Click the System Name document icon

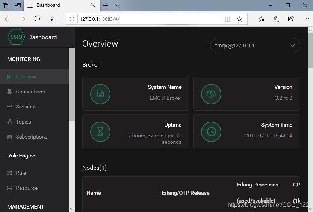point(100,94)
